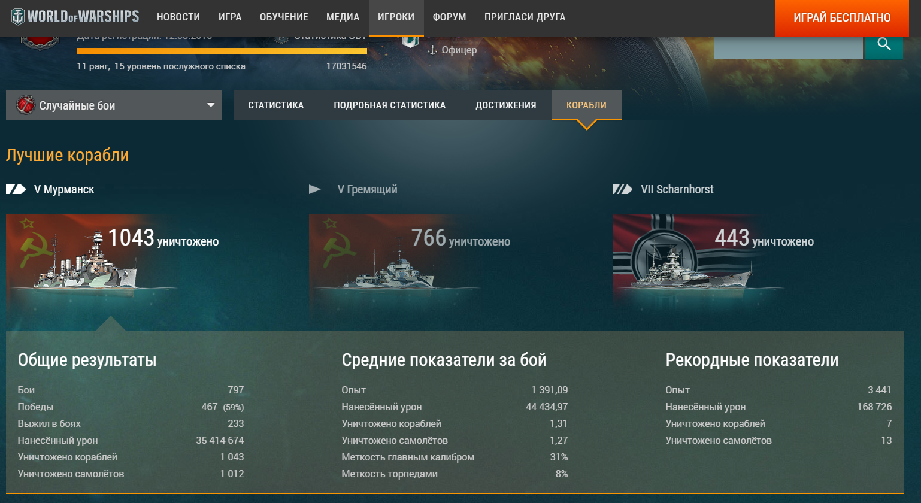Switch to the СТАТИСТИКА tab
The image size is (921, 503).
click(x=276, y=105)
